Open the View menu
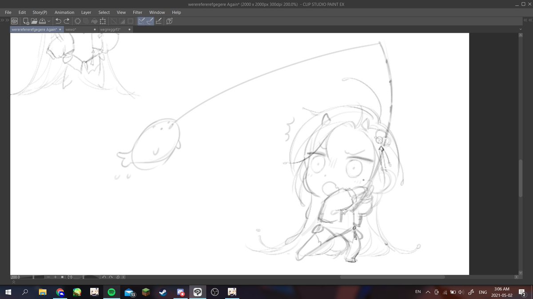533x299 pixels. coord(121,12)
